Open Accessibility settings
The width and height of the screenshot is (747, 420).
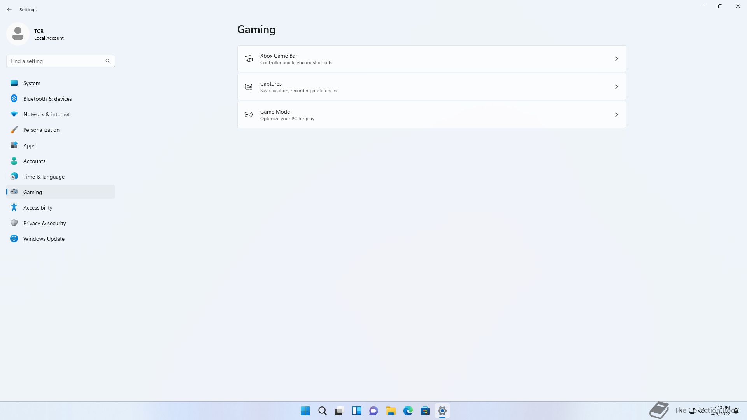(61, 207)
